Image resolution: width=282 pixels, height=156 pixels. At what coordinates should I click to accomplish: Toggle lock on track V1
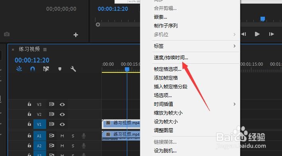[x=29, y=124]
